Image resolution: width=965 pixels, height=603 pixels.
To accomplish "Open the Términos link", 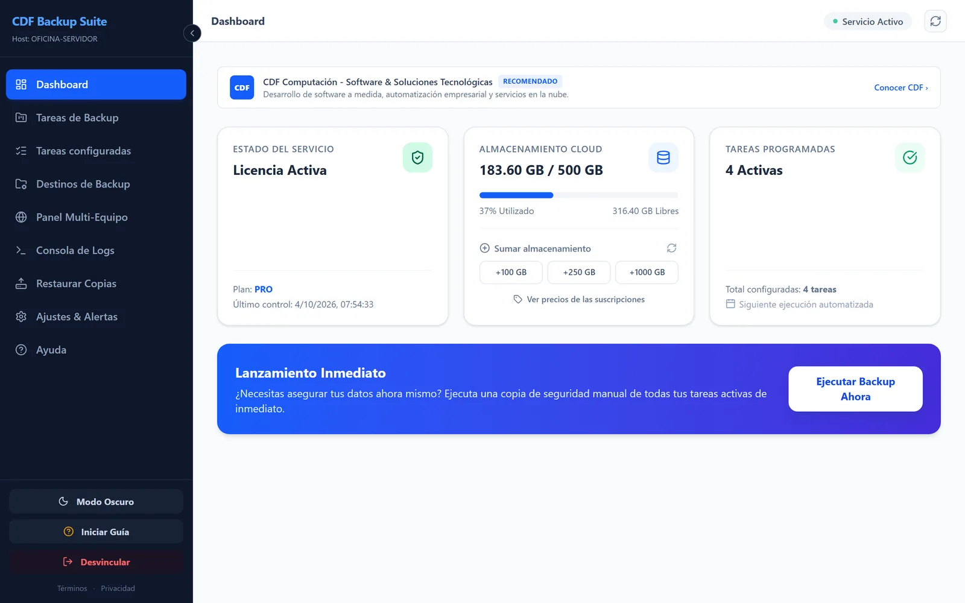I will point(72,589).
